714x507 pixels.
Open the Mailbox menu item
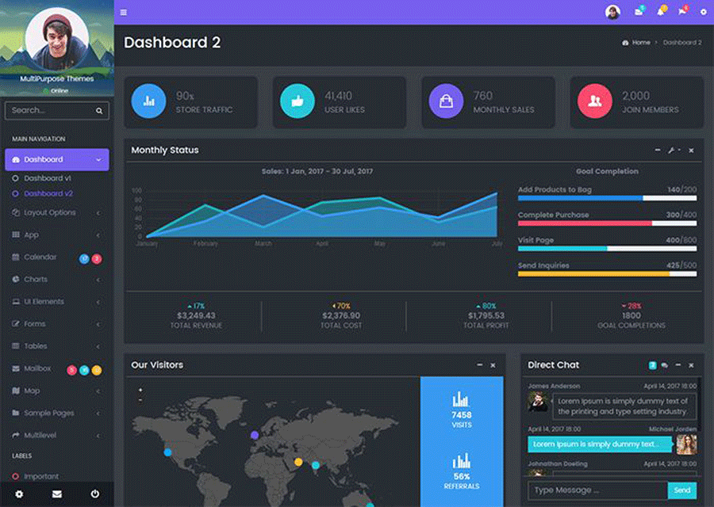pos(37,368)
